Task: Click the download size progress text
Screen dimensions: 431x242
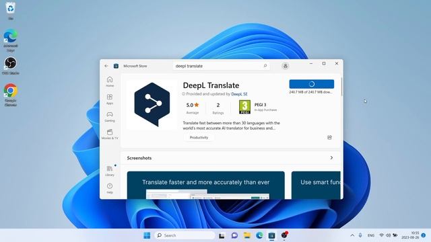Action: [x=310, y=92]
